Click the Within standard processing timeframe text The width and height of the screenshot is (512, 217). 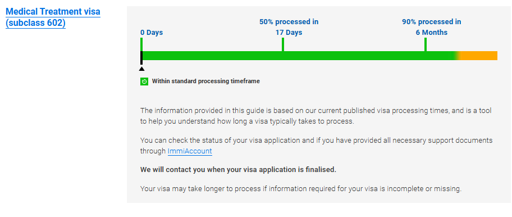(x=206, y=81)
